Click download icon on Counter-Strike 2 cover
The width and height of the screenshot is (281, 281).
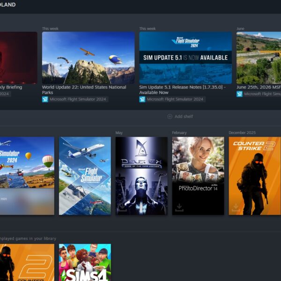[236, 207]
